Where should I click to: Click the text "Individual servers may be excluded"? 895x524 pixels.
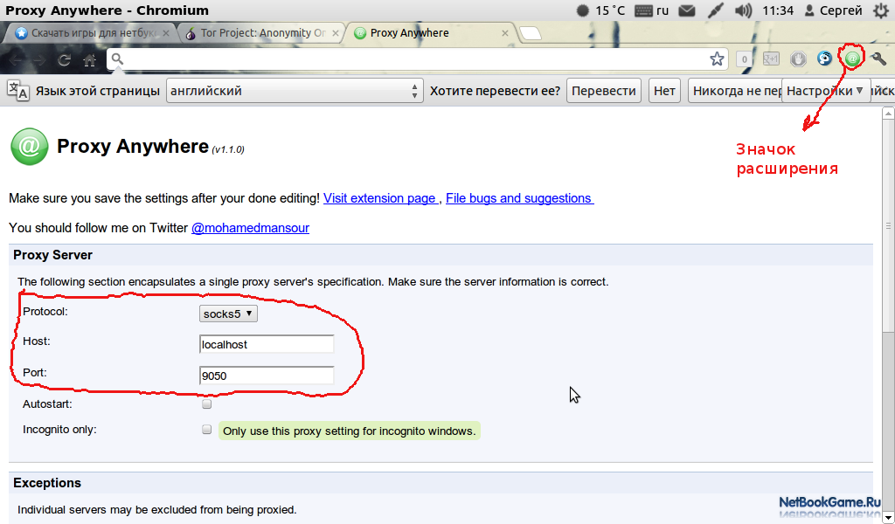(157, 510)
